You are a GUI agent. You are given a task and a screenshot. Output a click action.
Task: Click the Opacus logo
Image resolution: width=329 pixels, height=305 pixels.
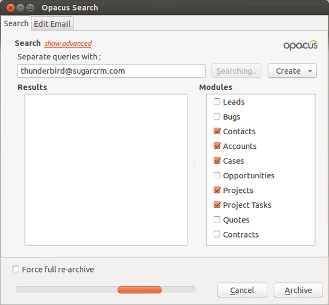click(x=300, y=45)
